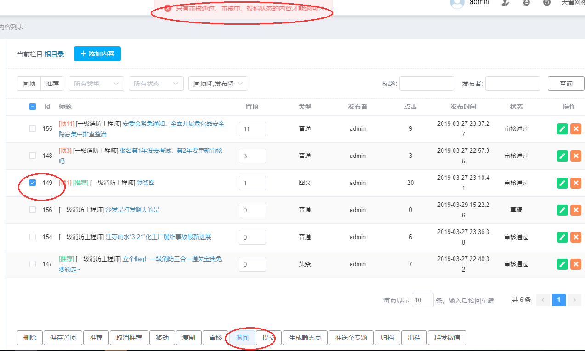Click the 移动 button
Viewport: 585px width, 351px height.
coord(162,338)
